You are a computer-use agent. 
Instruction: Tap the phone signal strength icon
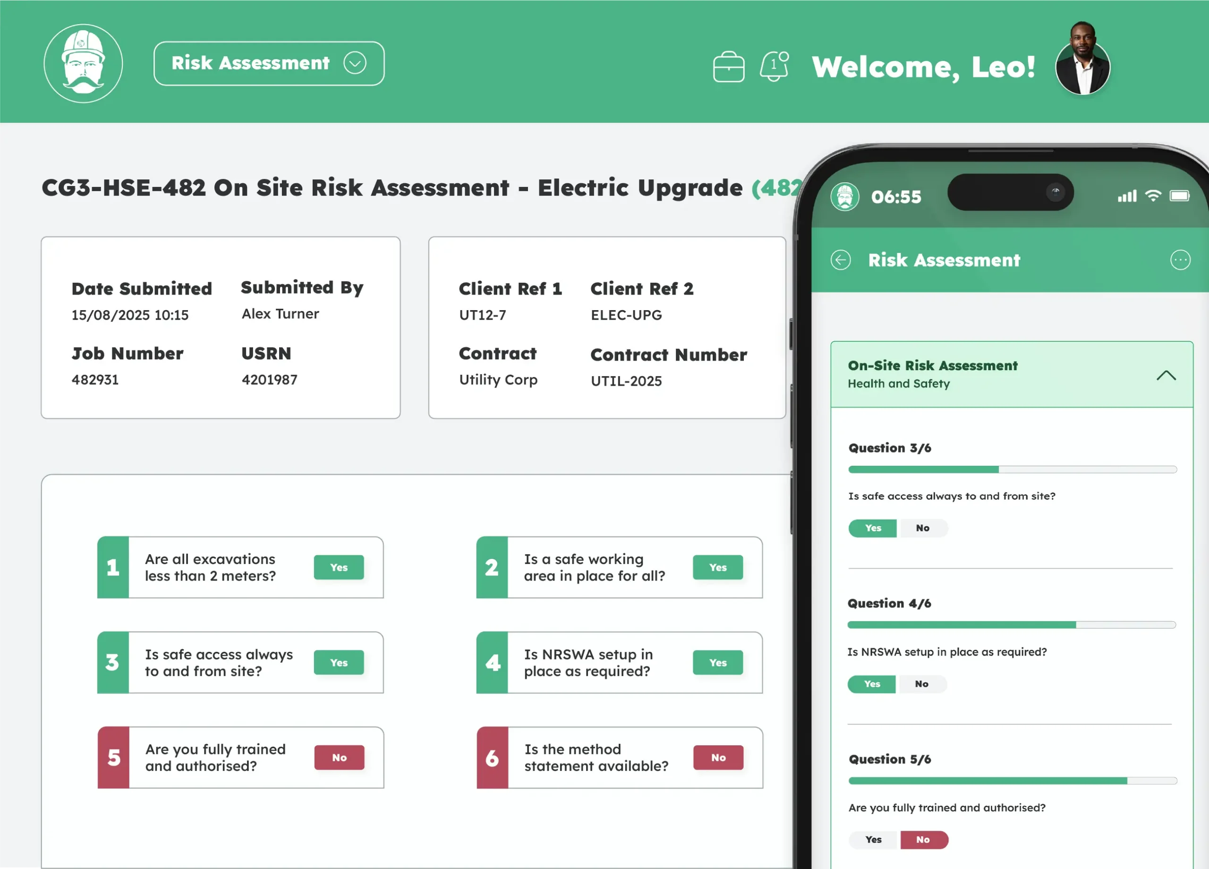tap(1127, 196)
